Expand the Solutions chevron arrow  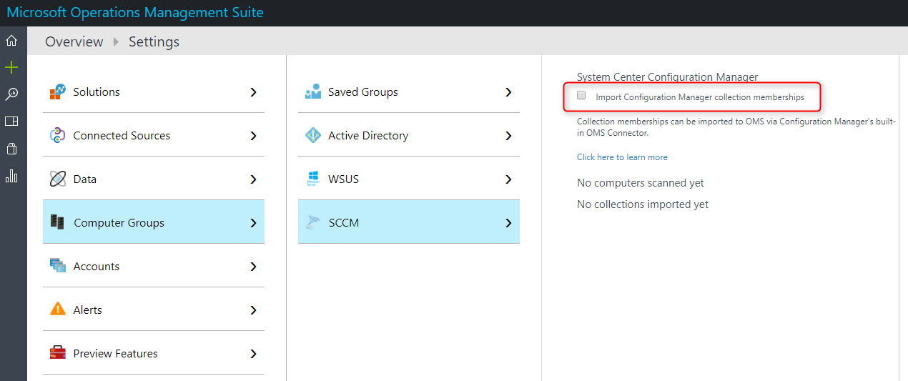[x=253, y=92]
